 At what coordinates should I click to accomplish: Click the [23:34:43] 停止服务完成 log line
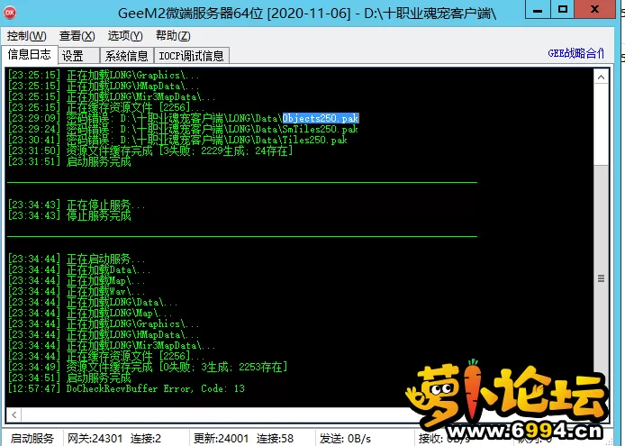click(69, 216)
